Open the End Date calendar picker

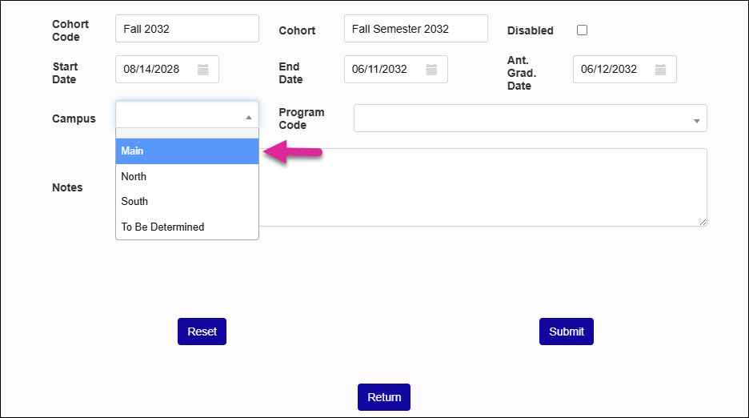[x=431, y=70]
